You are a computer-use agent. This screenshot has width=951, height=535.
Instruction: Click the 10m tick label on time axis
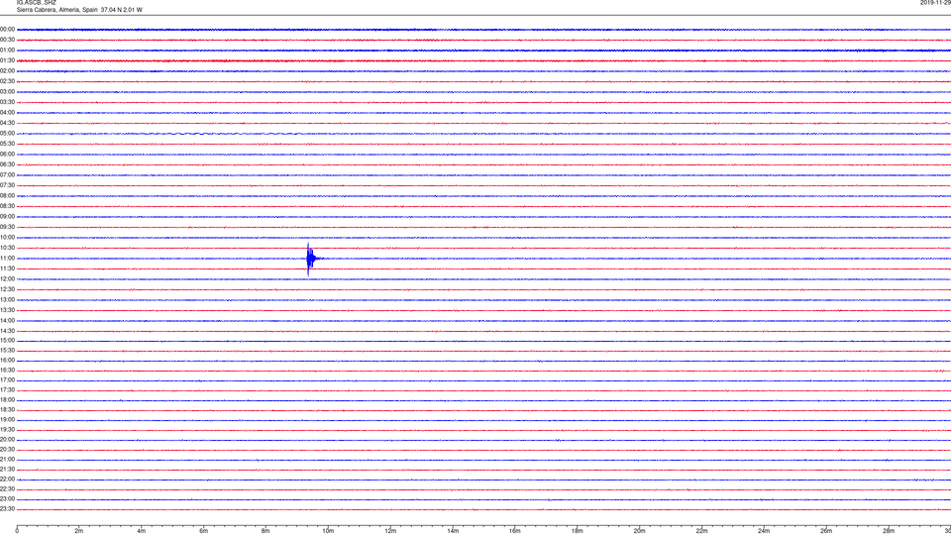pos(328,531)
